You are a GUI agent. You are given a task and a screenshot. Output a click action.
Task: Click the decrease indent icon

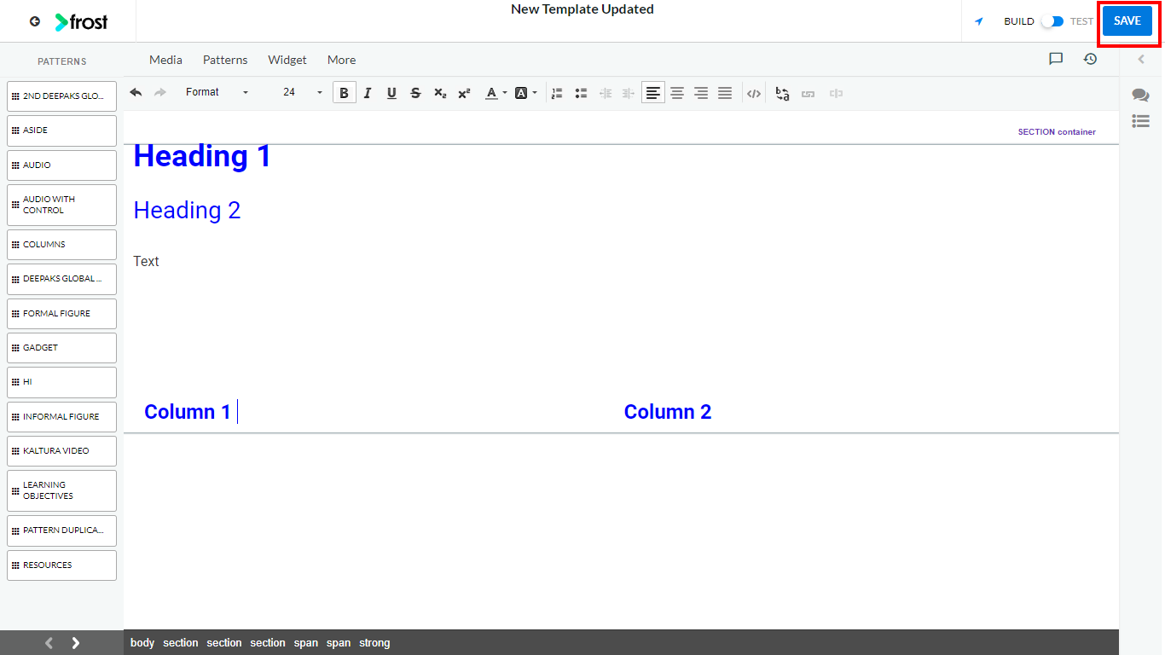(x=606, y=93)
